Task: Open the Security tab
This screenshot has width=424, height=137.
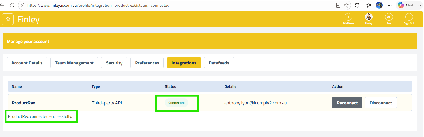Action: (114, 63)
